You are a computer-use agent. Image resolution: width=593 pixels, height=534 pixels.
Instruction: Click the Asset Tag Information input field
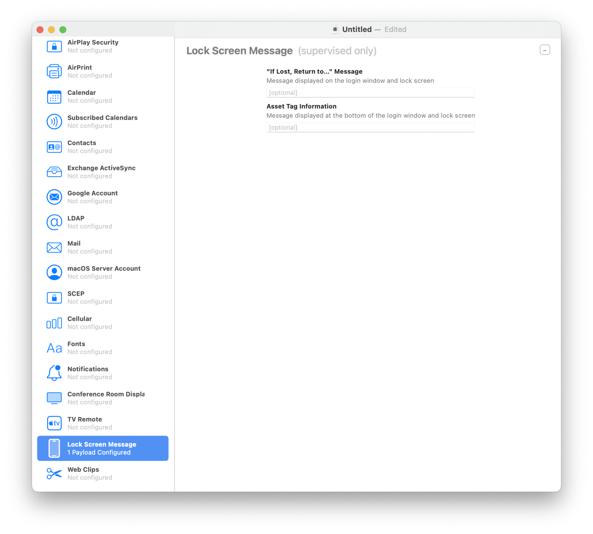(x=370, y=127)
